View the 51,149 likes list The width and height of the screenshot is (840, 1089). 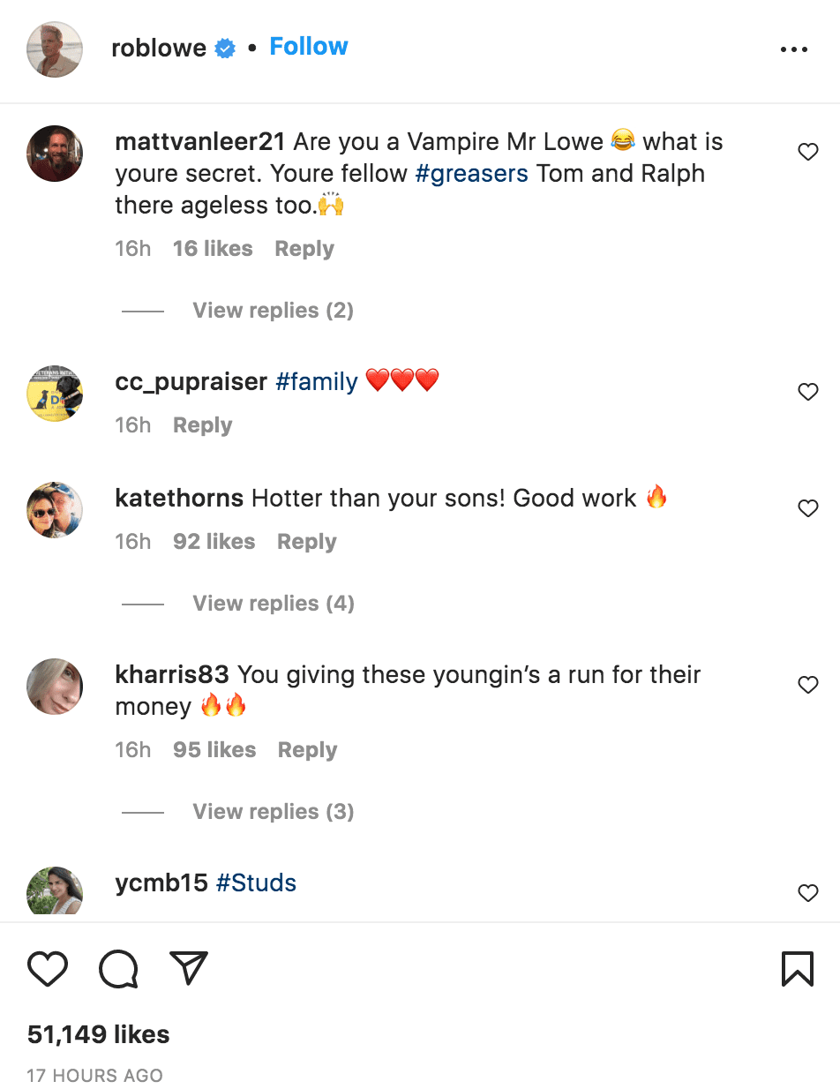click(98, 1034)
